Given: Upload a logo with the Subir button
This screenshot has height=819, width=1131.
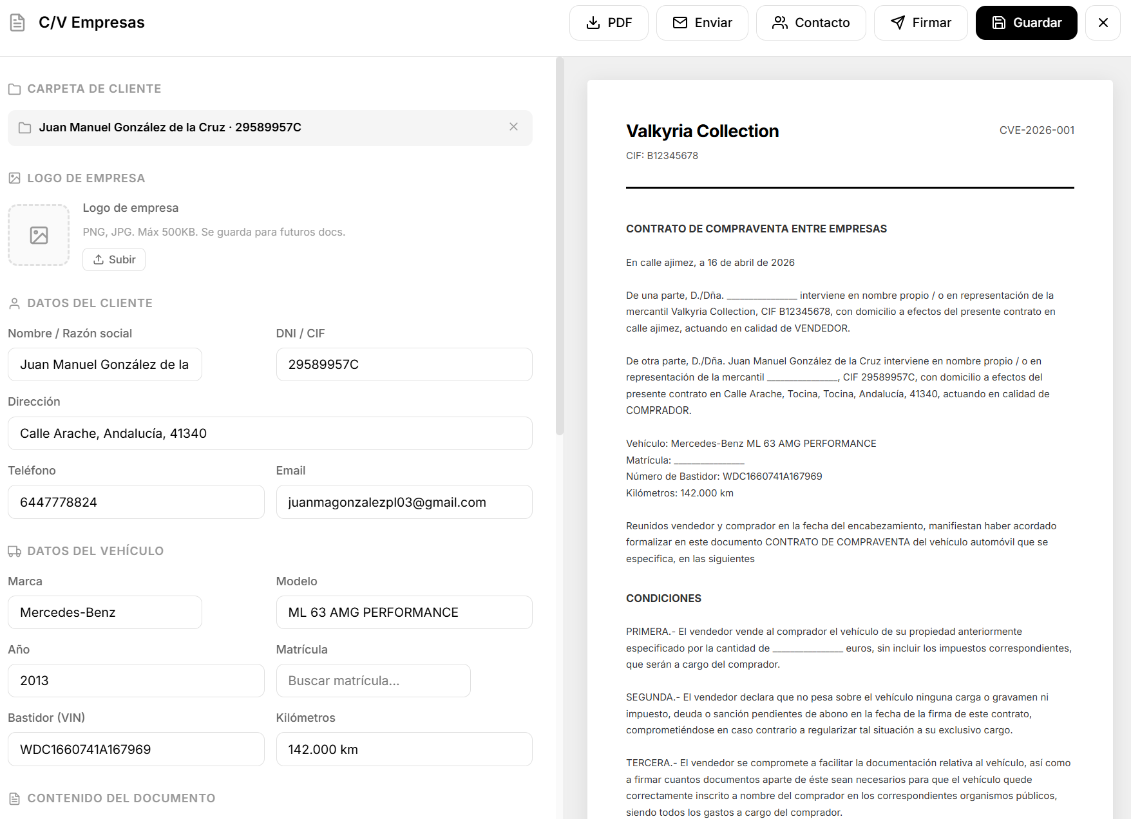Looking at the screenshot, I should tap(114, 259).
